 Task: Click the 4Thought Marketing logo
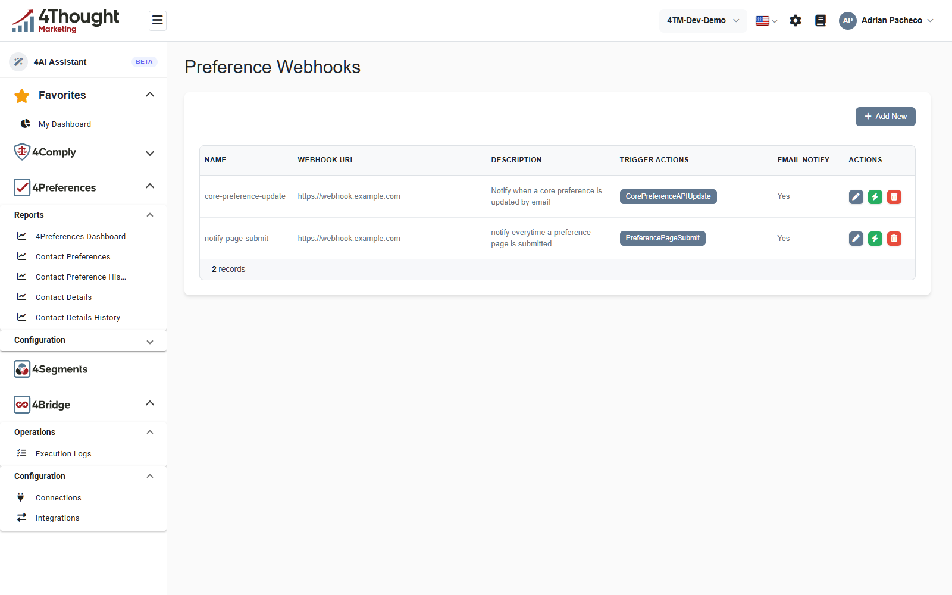(65, 21)
